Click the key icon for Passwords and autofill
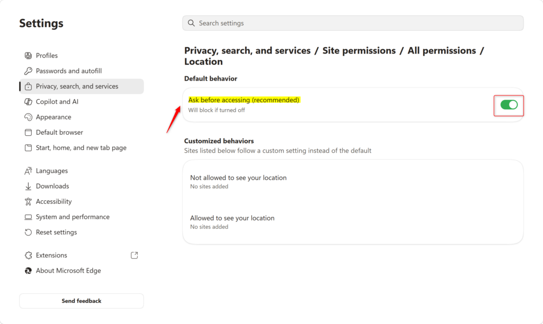The image size is (543, 324). (x=29, y=71)
